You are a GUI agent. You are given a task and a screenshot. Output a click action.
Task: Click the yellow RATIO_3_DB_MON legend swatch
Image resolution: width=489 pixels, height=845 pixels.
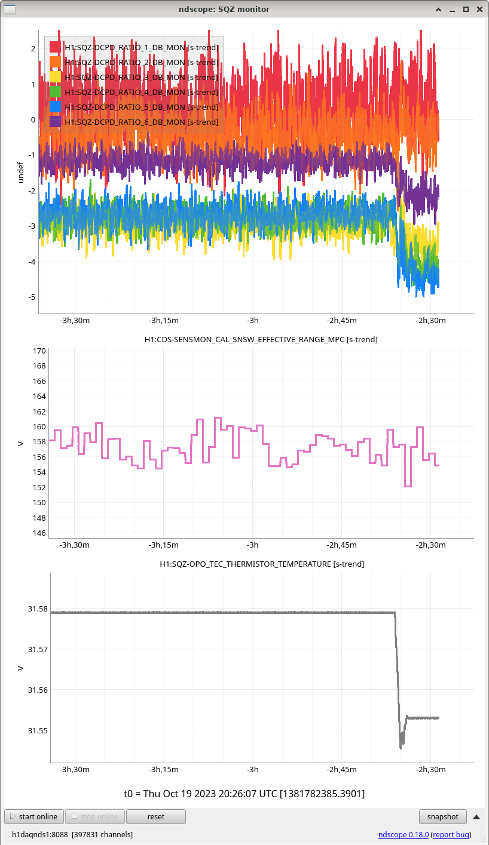(x=55, y=77)
